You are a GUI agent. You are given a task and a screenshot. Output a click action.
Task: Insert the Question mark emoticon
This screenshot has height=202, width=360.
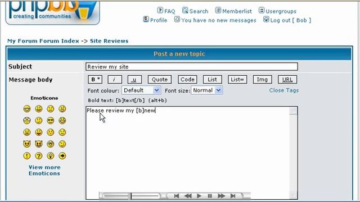pyautogui.click(x=39, y=156)
